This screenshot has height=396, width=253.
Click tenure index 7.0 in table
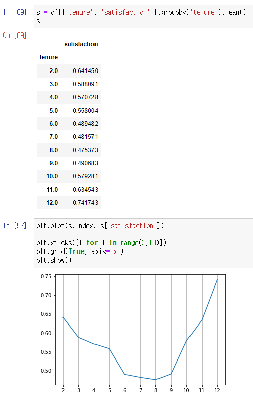click(54, 136)
